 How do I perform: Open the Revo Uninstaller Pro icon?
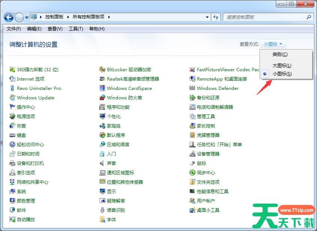pyautogui.click(x=12, y=88)
